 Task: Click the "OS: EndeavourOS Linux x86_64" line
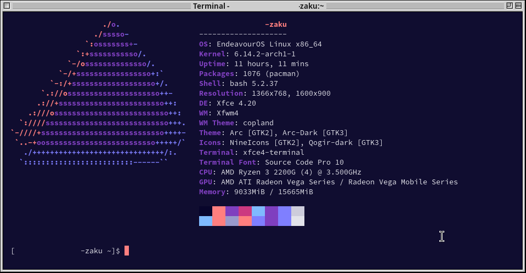pos(261,44)
